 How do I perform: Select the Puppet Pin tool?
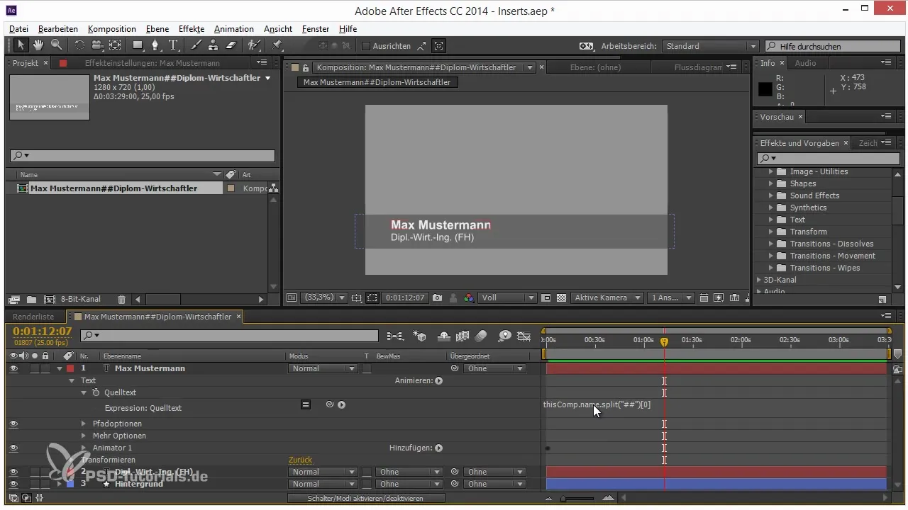277,45
